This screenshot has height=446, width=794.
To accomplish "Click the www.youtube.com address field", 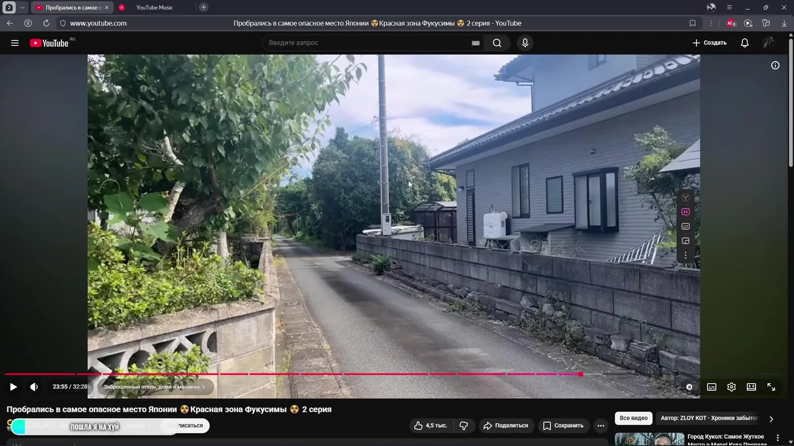I will point(98,23).
